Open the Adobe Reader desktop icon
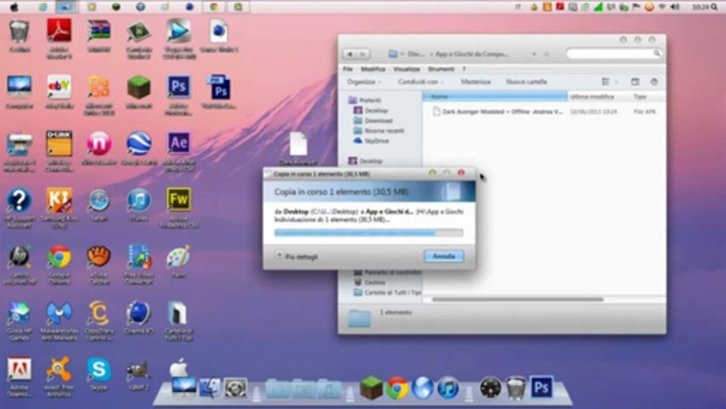The image size is (726, 409). (x=59, y=31)
